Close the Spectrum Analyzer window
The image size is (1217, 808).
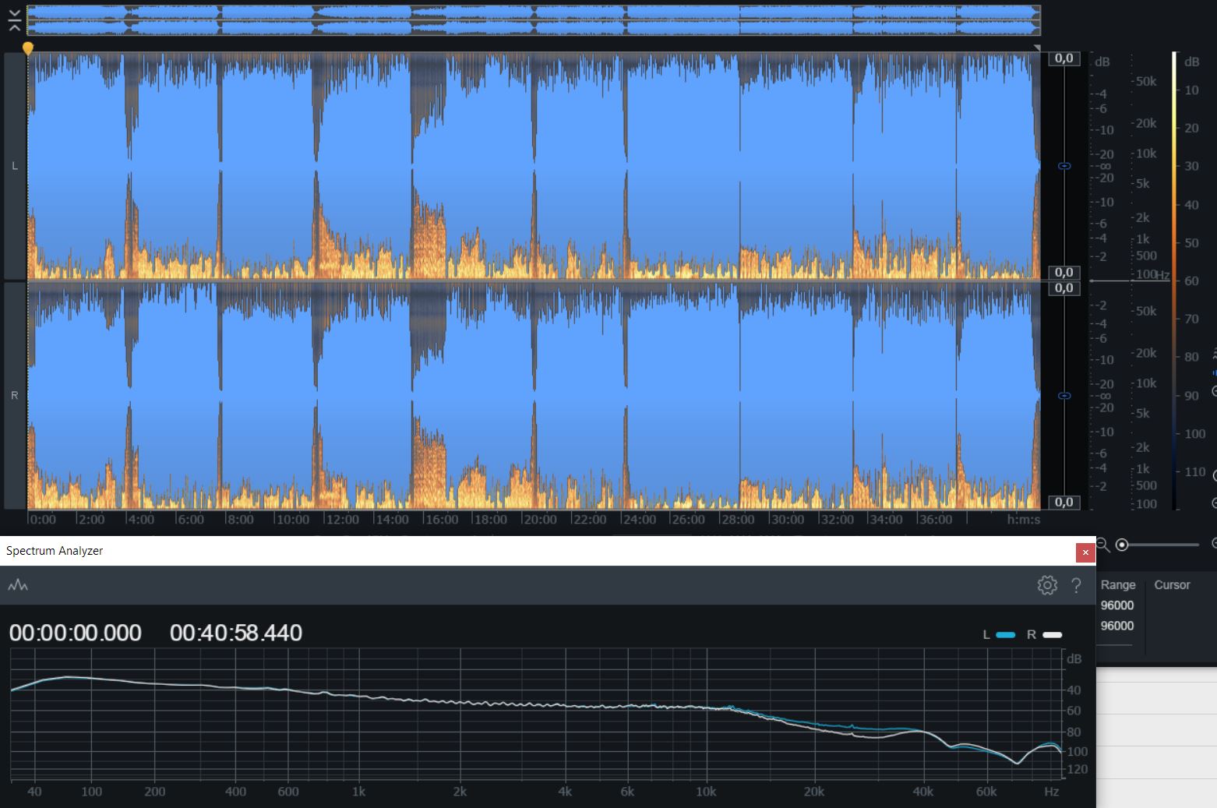(1085, 552)
